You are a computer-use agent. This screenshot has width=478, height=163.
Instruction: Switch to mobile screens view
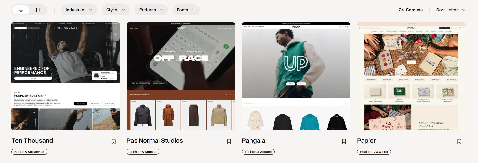(x=38, y=10)
